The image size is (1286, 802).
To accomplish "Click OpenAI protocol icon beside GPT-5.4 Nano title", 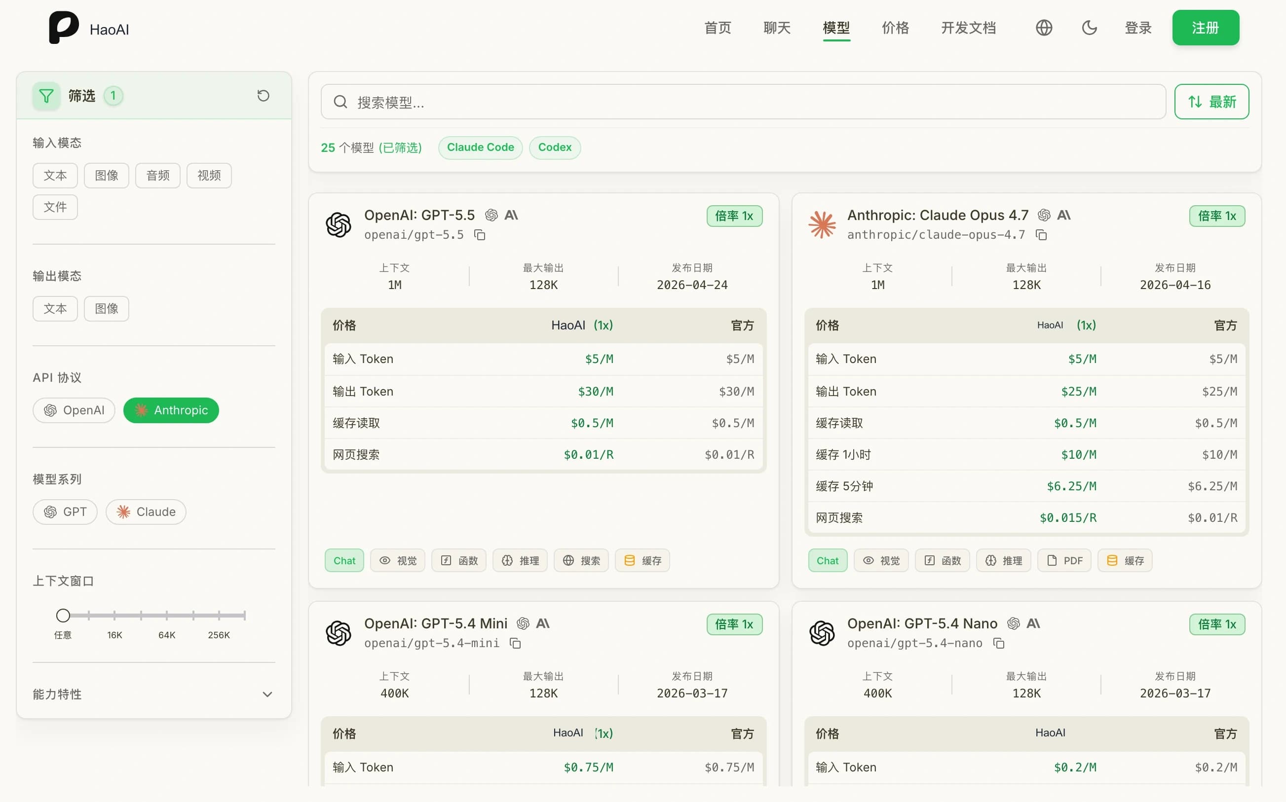I will point(1013,623).
